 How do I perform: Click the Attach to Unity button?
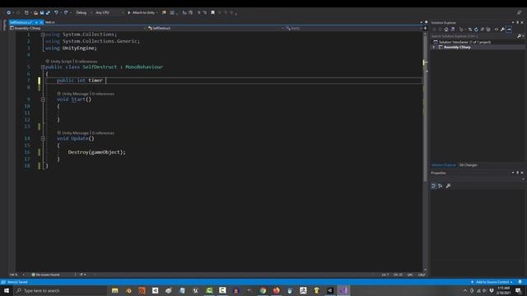(141, 12)
